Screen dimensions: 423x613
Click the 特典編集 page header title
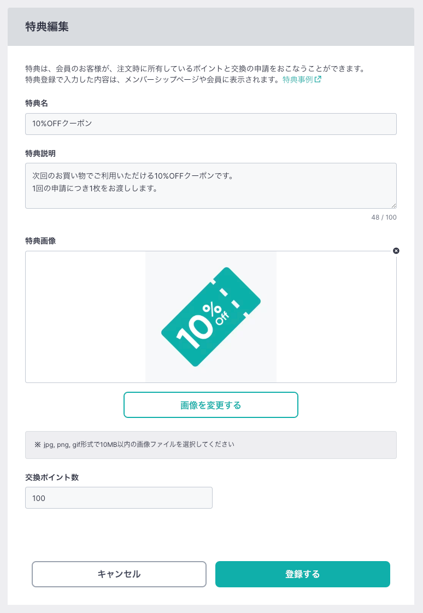(47, 27)
